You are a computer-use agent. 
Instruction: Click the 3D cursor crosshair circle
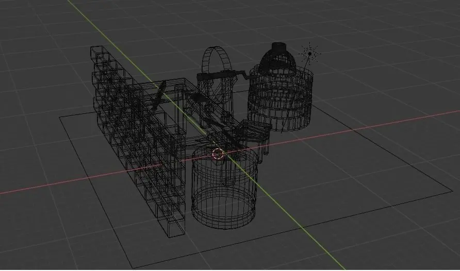coord(218,154)
